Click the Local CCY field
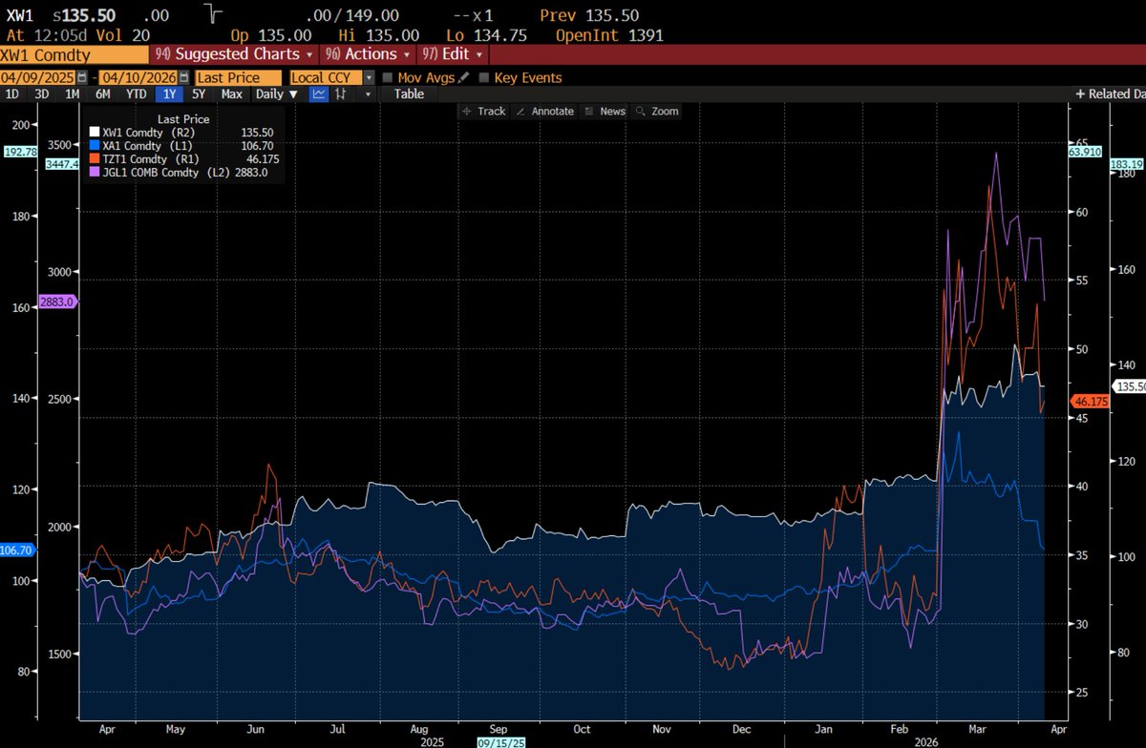The height and width of the screenshot is (748, 1146). (327, 77)
